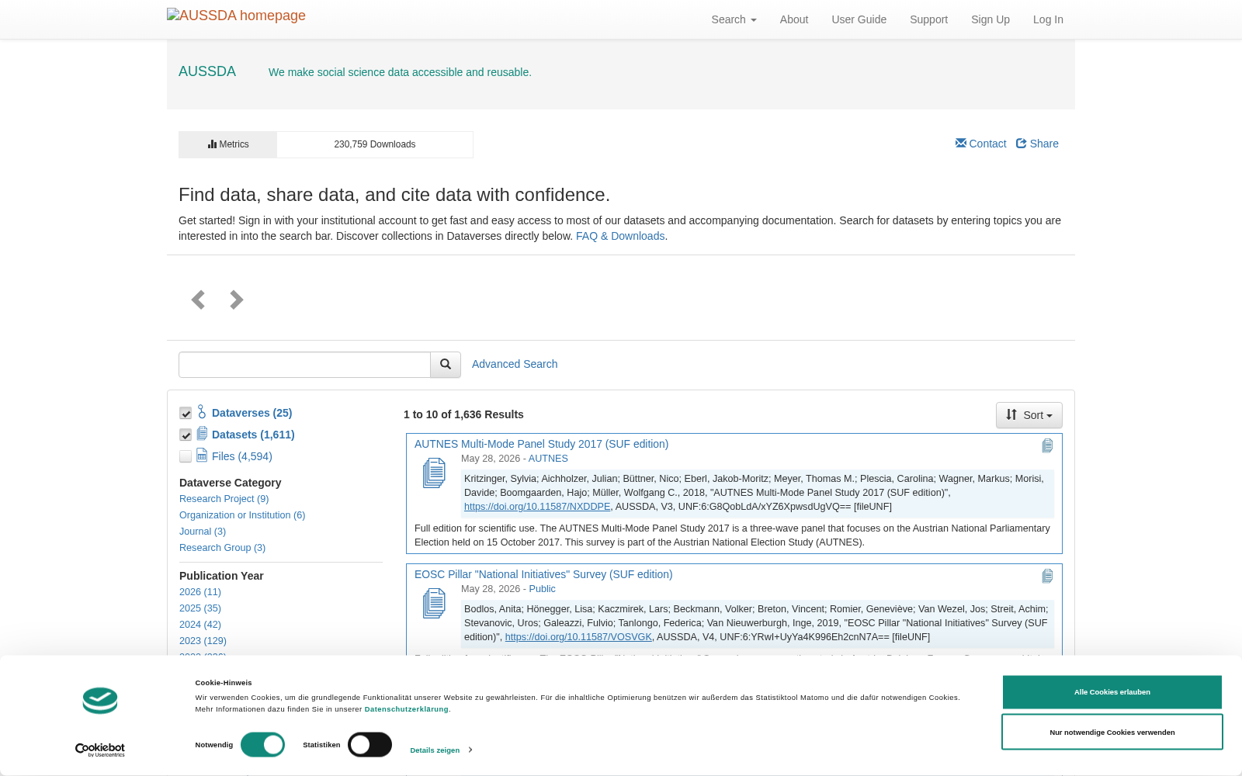Open the NXDDPE DOI link

537,507
